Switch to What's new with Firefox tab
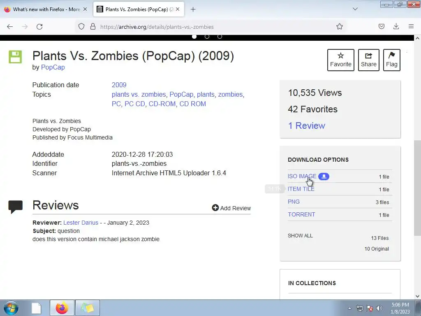421x316 pixels. tap(46, 9)
